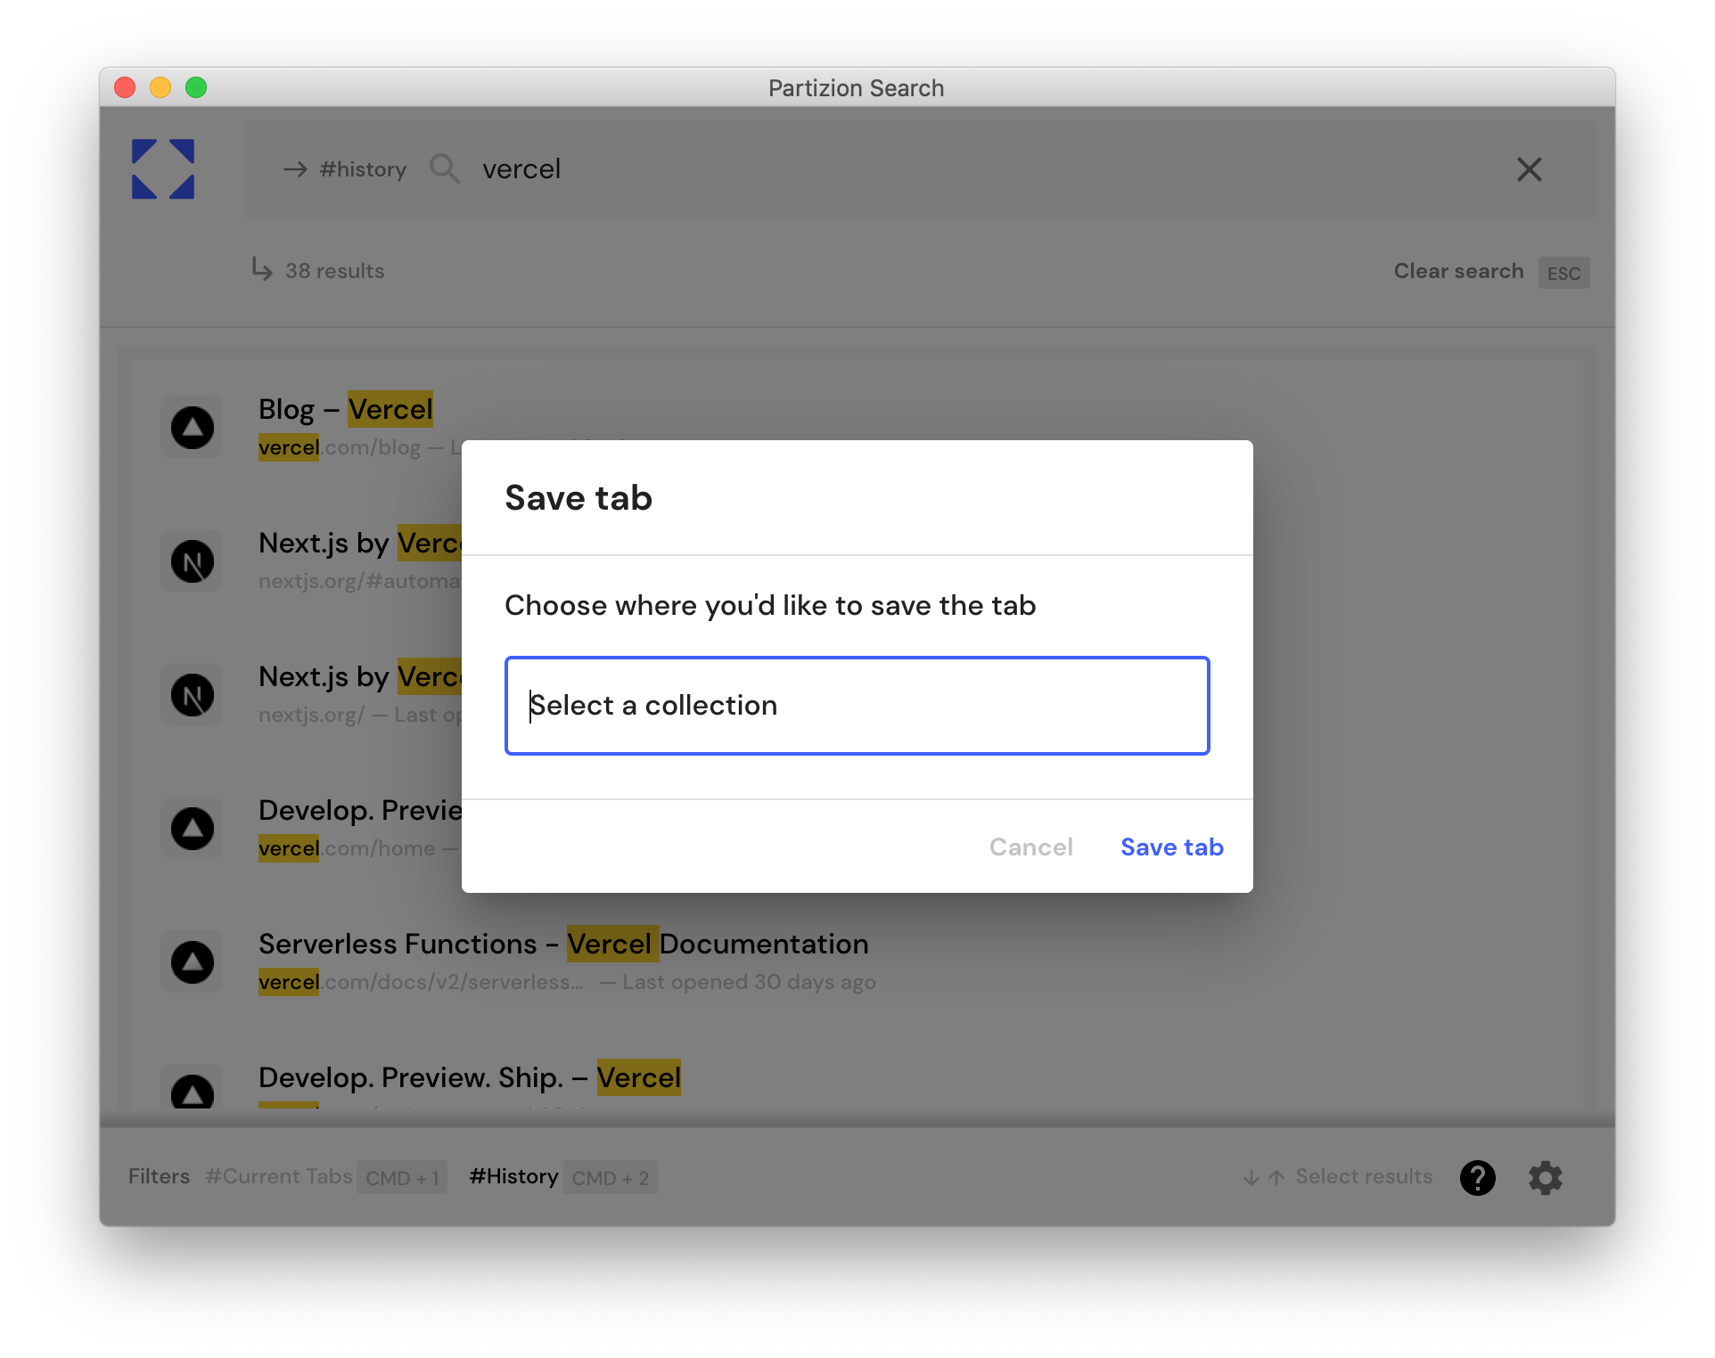Image resolution: width=1715 pixels, height=1358 pixels.
Task: Open settings with the gear icon
Action: [x=1546, y=1177]
